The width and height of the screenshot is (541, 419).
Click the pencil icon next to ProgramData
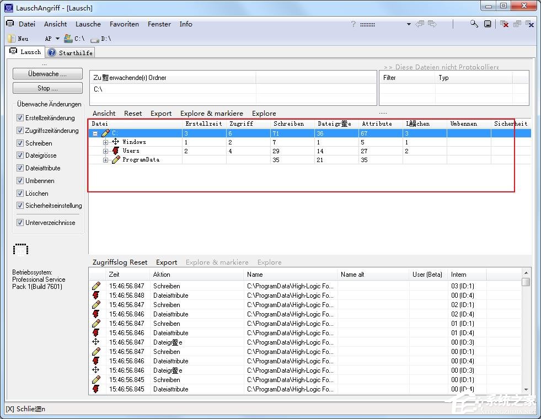116,160
